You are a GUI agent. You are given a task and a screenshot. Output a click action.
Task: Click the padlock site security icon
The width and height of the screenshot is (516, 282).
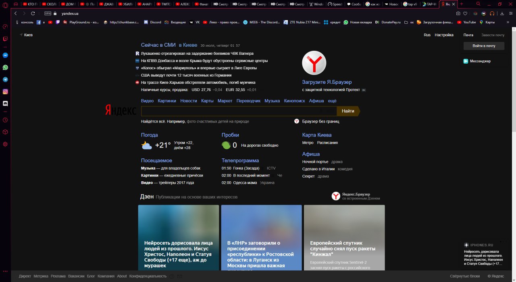click(x=55, y=13)
